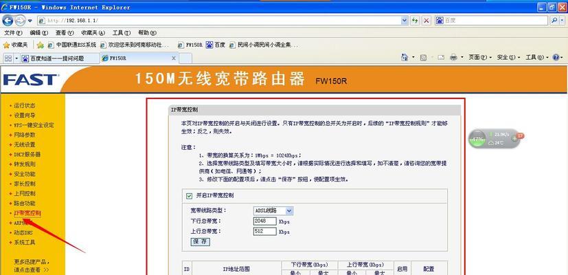Open 上网控制 in the sidebar
The width and height of the screenshot is (568, 275).
pyautogui.click(x=25, y=194)
